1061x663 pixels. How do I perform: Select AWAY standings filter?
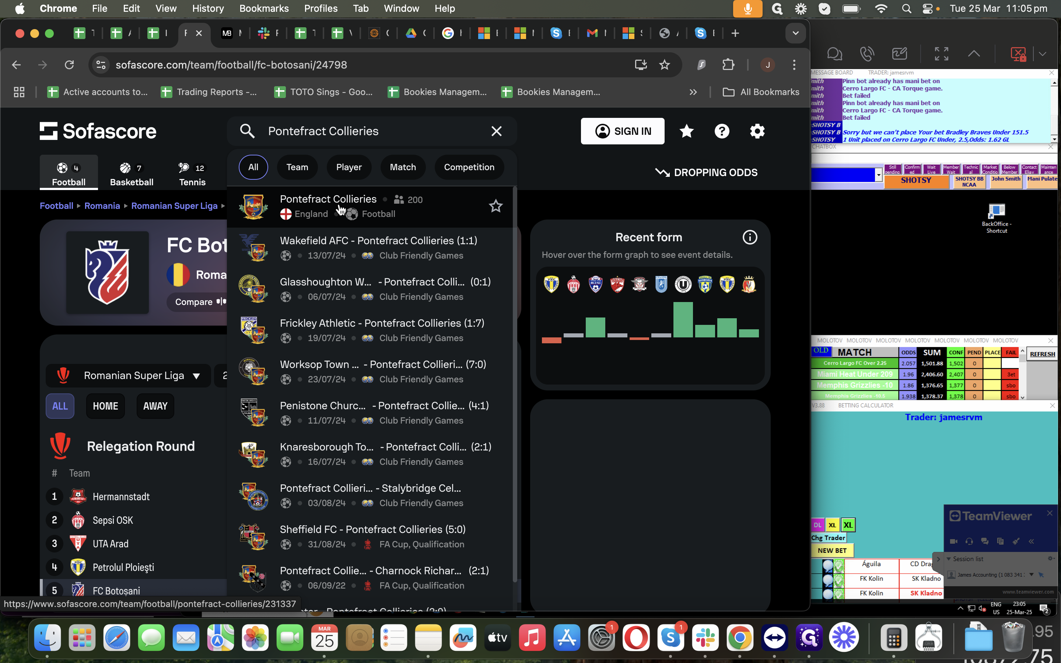click(155, 406)
